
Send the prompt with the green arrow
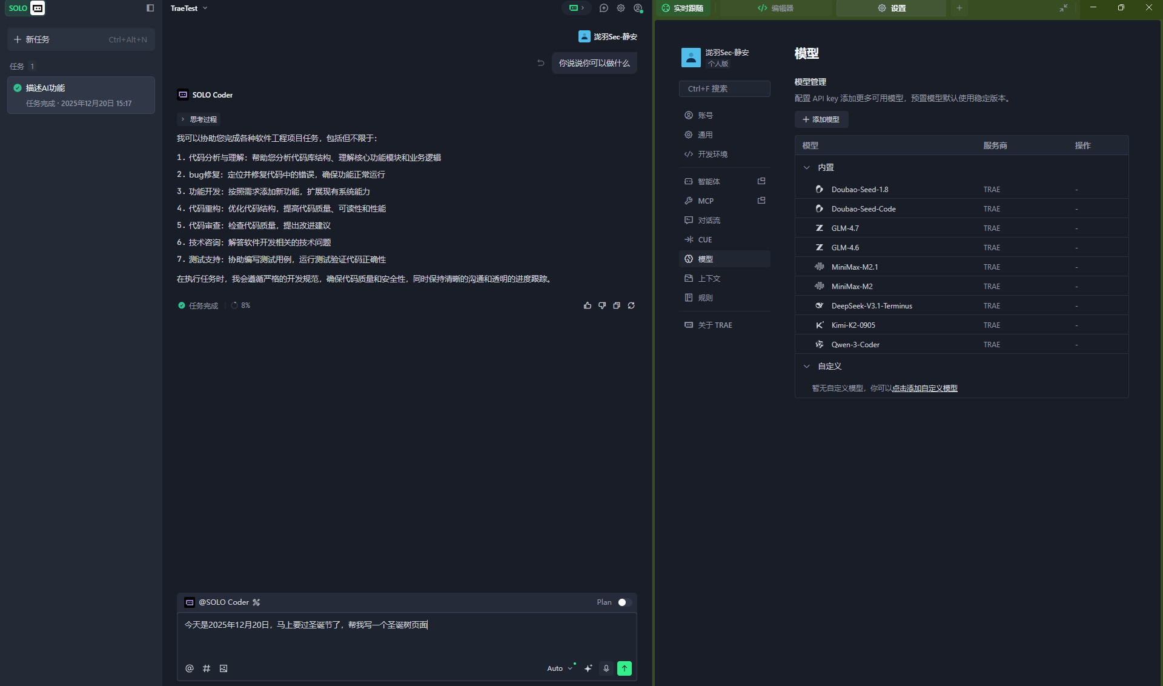[625, 668]
